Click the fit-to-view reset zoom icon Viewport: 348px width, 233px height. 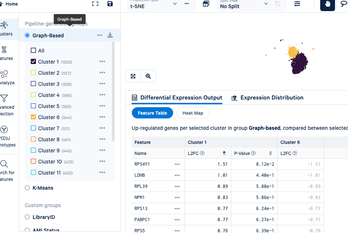[x=133, y=76]
